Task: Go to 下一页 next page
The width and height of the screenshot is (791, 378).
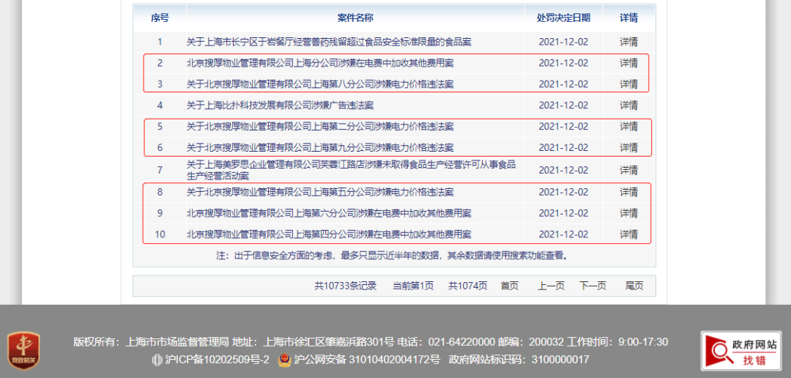Action: click(x=593, y=286)
